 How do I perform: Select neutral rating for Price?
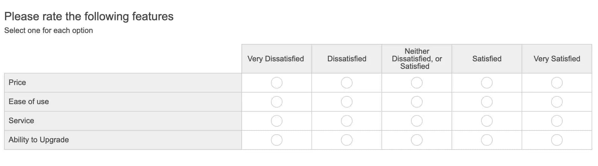417,83
